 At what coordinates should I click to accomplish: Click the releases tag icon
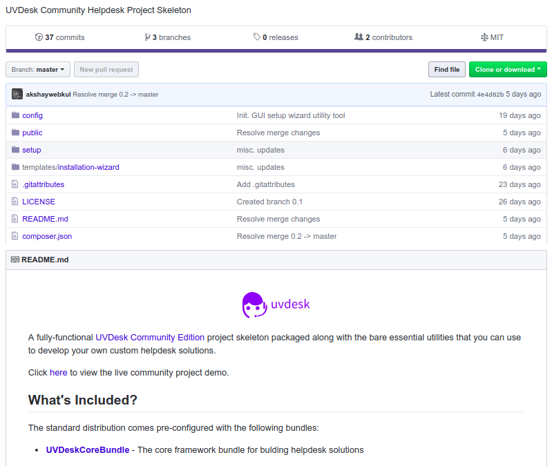tap(256, 37)
